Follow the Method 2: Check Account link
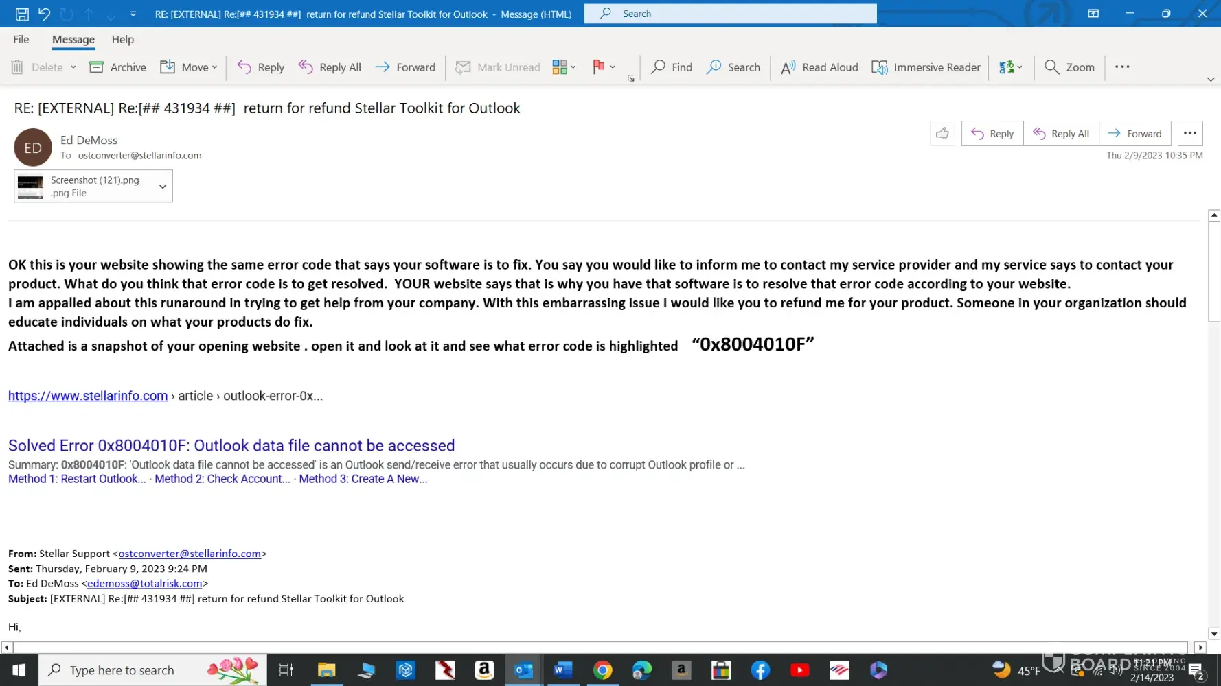This screenshot has width=1221, height=686. [222, 479]
